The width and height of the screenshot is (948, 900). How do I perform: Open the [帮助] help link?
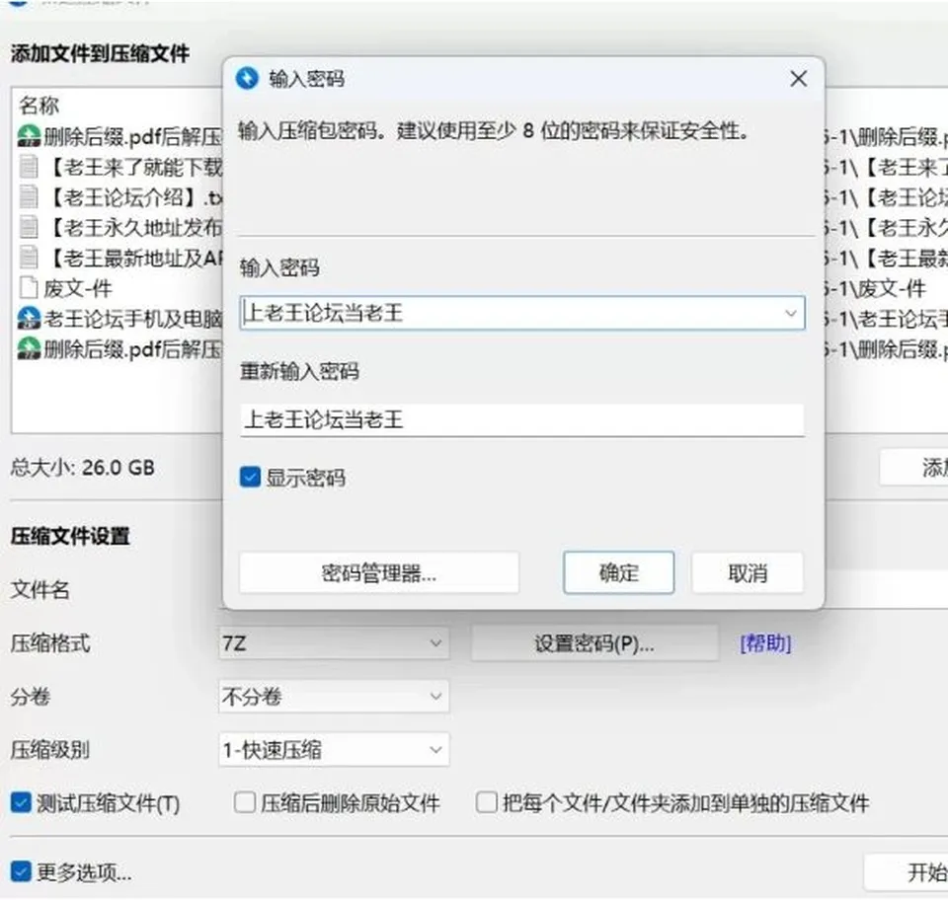[x=765, y=643]
